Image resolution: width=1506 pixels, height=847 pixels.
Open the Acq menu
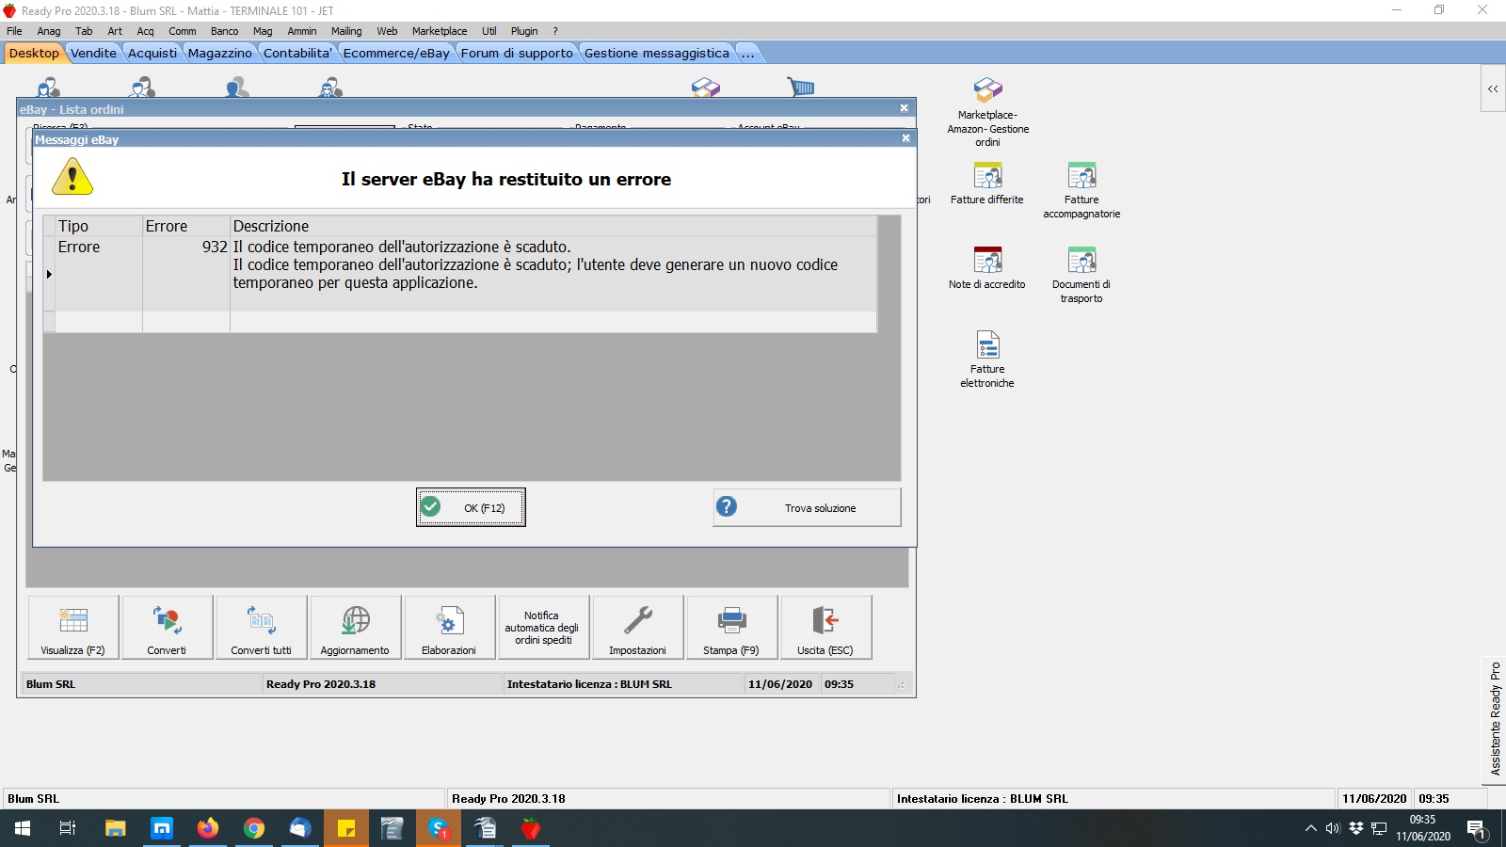tap(145, 31)
